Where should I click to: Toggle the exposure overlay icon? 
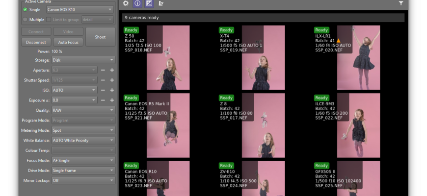click(x=149, y=3)
